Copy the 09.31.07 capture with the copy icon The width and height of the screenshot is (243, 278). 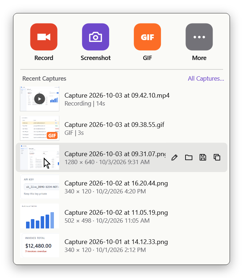click(x=217, y=157)
